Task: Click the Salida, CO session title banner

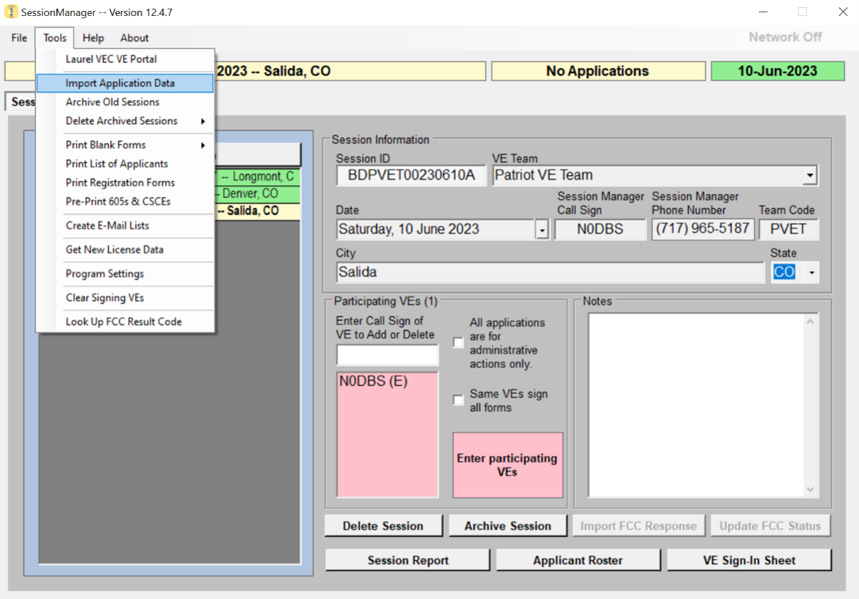Action: point(349,71)
